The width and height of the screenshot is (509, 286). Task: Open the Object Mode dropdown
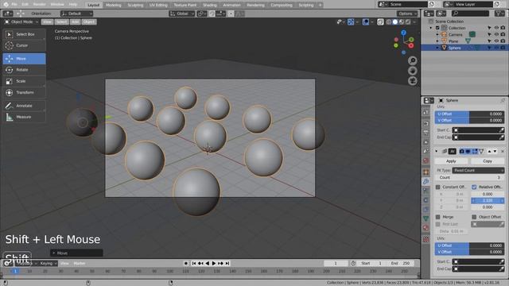pyautogui.click(x=21, y=21)
